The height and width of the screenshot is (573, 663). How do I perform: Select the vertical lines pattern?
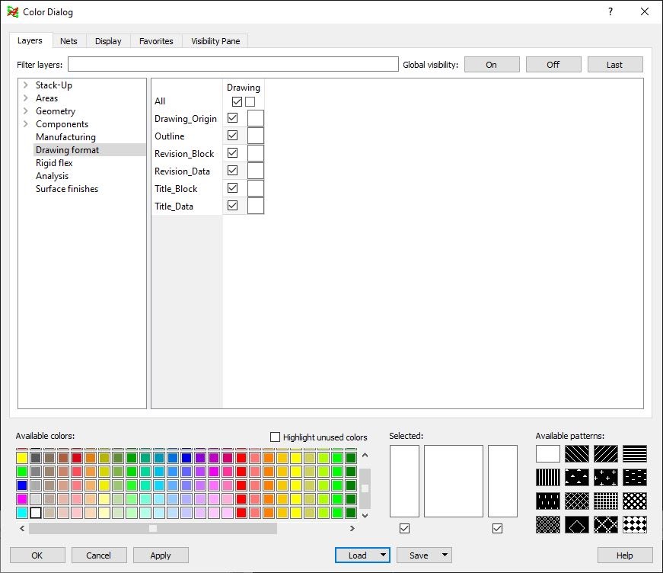(547, 477)
